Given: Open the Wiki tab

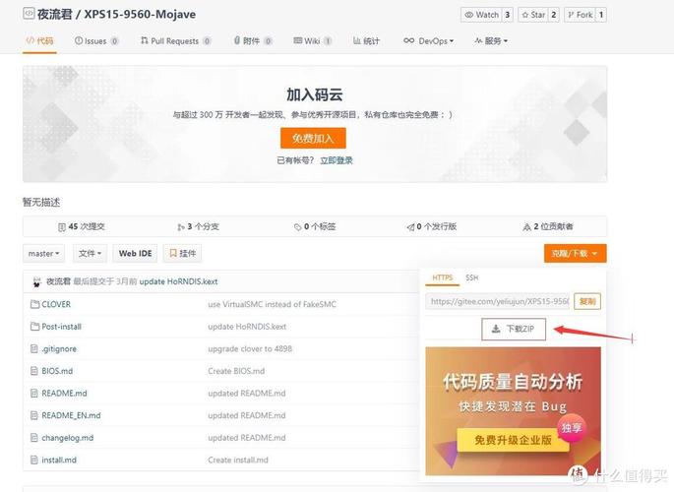Looking at the screenshot, I should 312,40.
